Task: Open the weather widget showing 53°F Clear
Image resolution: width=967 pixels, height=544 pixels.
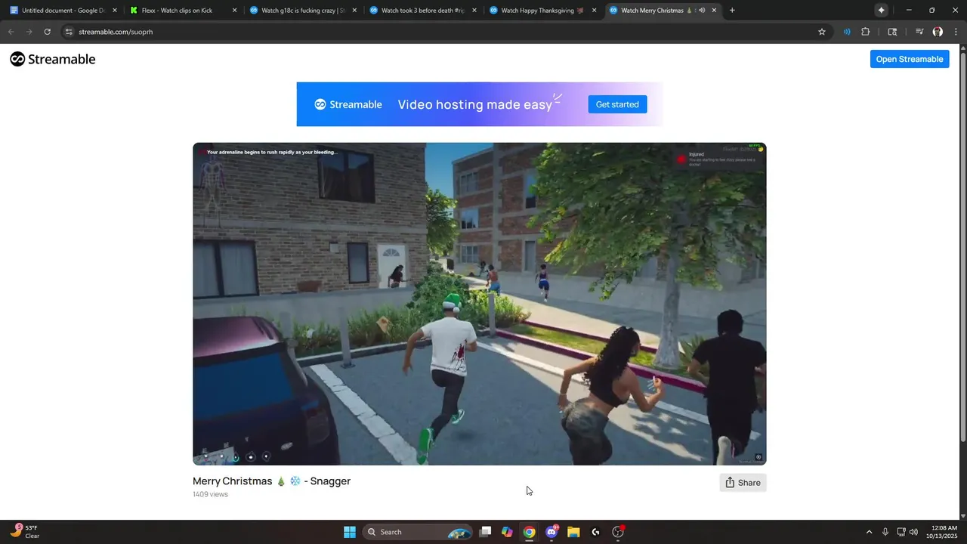Action: click(x=26, y=532)
